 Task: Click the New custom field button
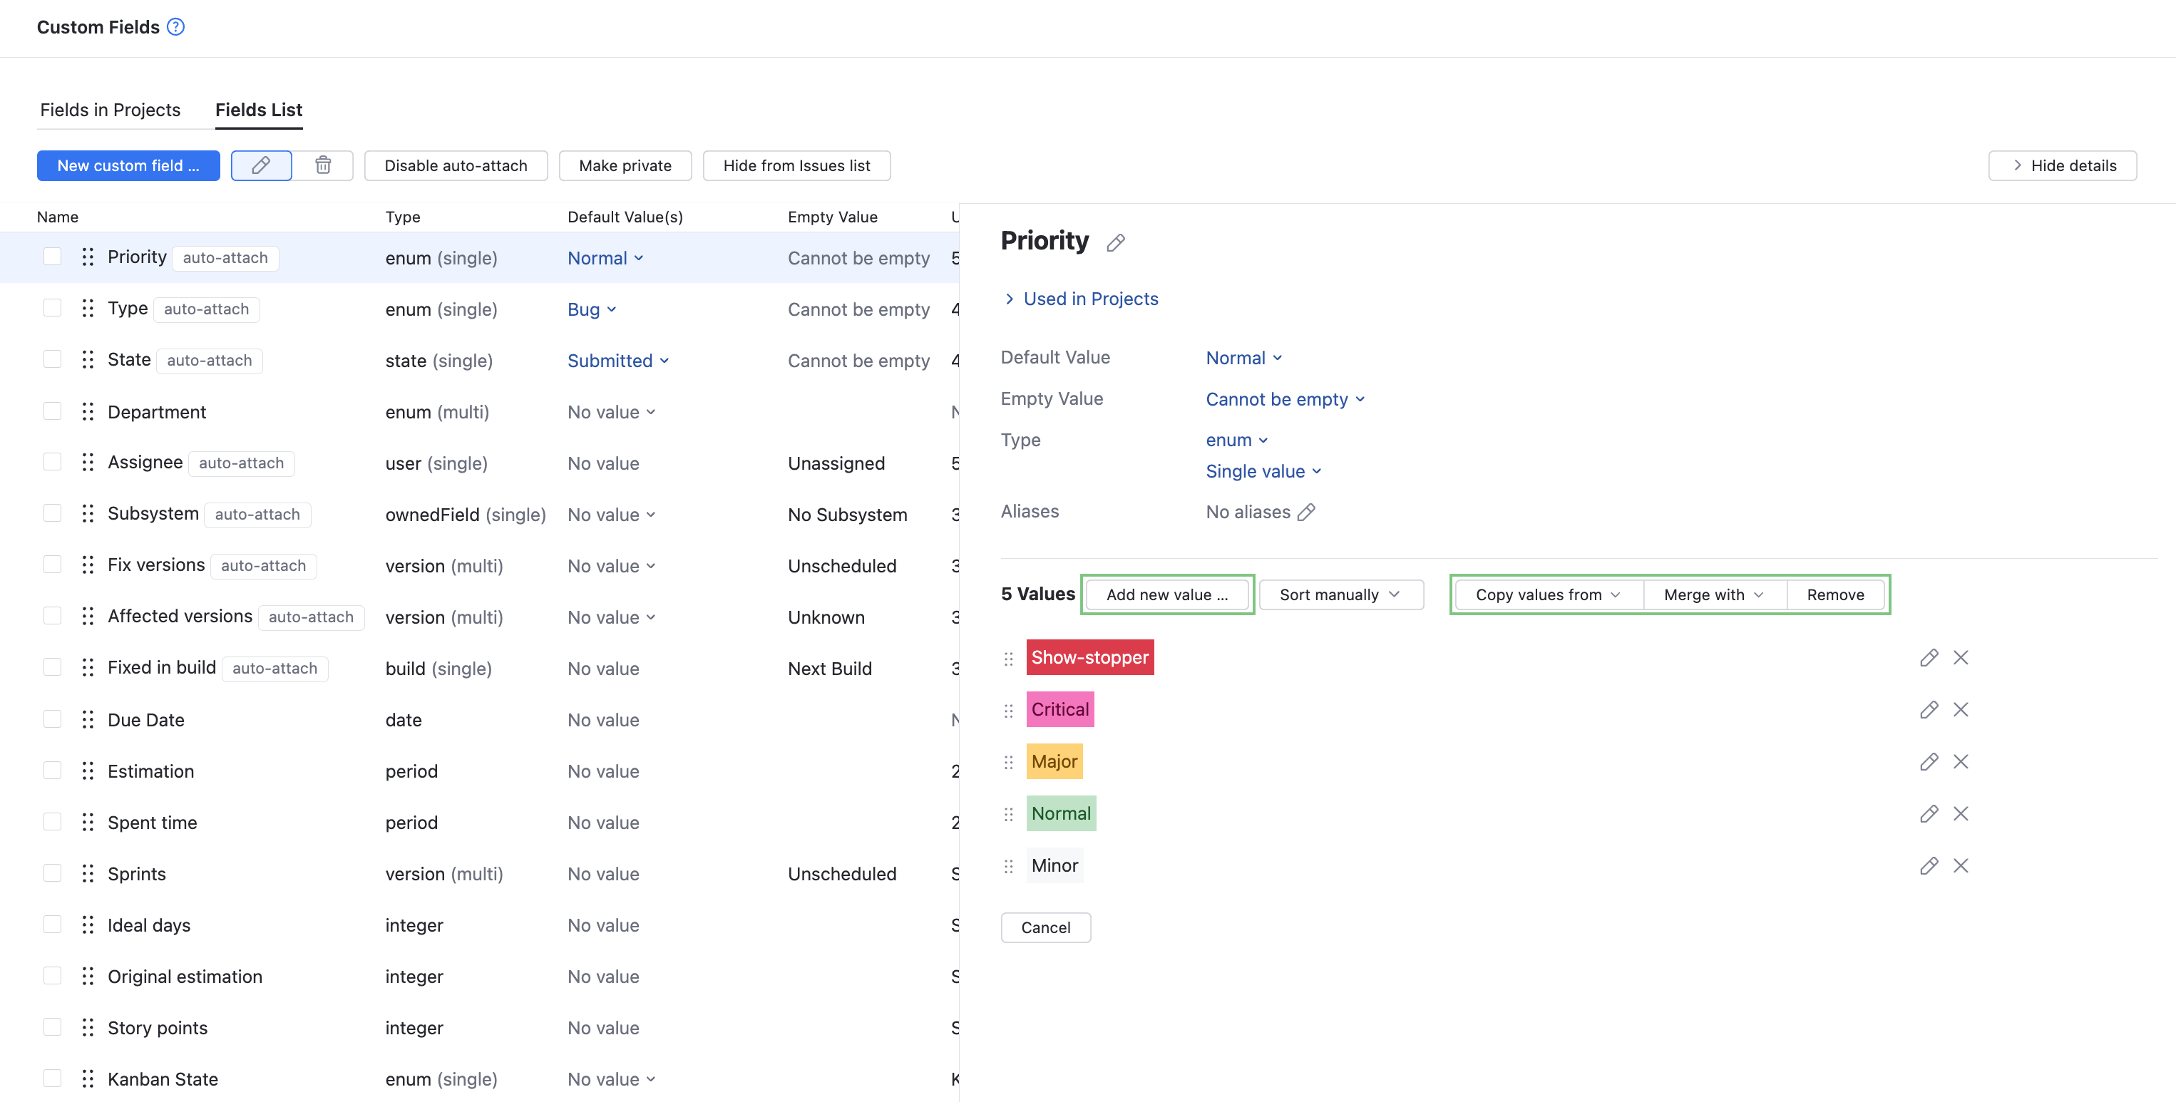pyautogui.click(x=128, y=165)
